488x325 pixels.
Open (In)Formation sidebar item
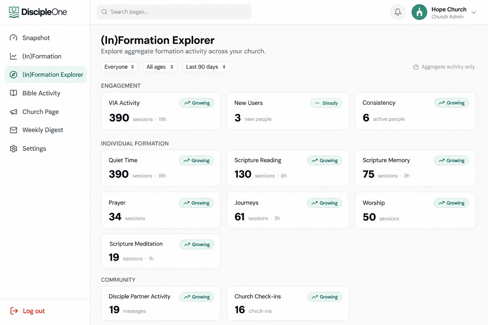point(46,56)
